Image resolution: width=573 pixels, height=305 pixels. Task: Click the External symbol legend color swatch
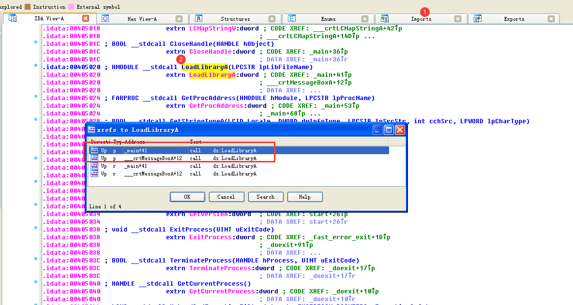tap(71, 7)
